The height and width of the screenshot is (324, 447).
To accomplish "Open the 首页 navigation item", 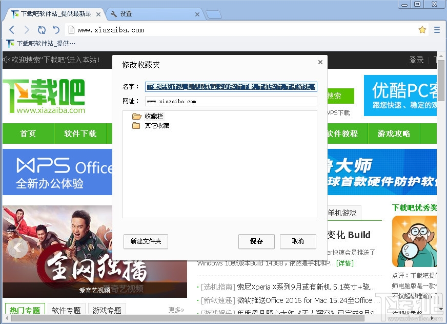I will click(x=28, y=134).
